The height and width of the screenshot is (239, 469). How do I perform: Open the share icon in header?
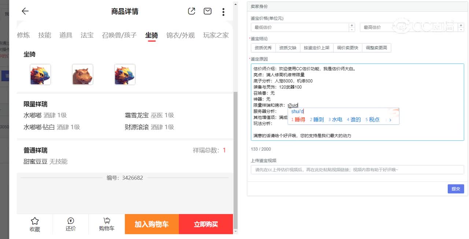point(191,11)
